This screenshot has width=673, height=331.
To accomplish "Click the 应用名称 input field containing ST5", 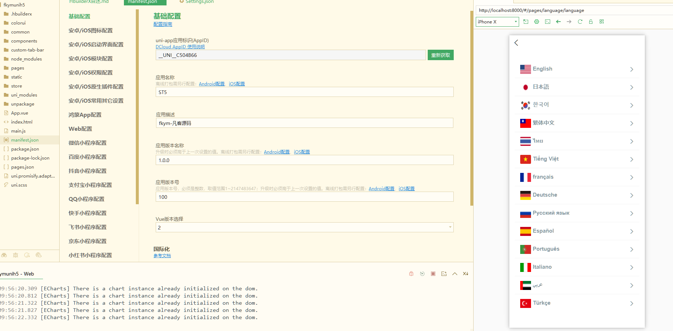I will pyautogui.click(x=304, y=92).
